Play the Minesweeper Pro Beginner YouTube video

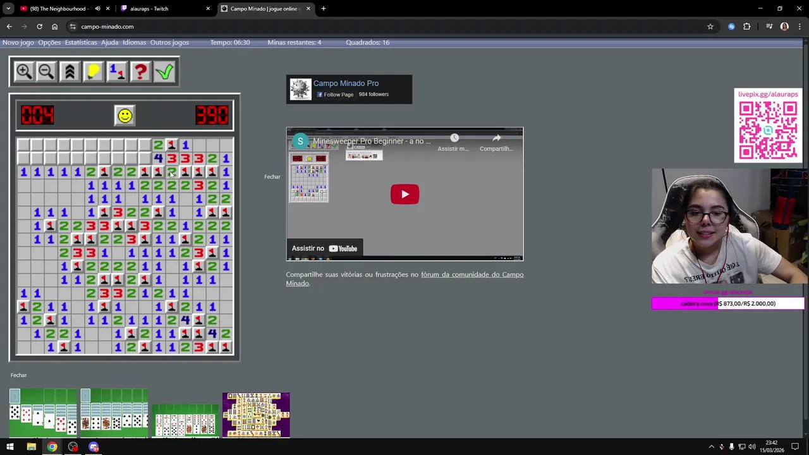pyautogui.click(x=404, y=194)
